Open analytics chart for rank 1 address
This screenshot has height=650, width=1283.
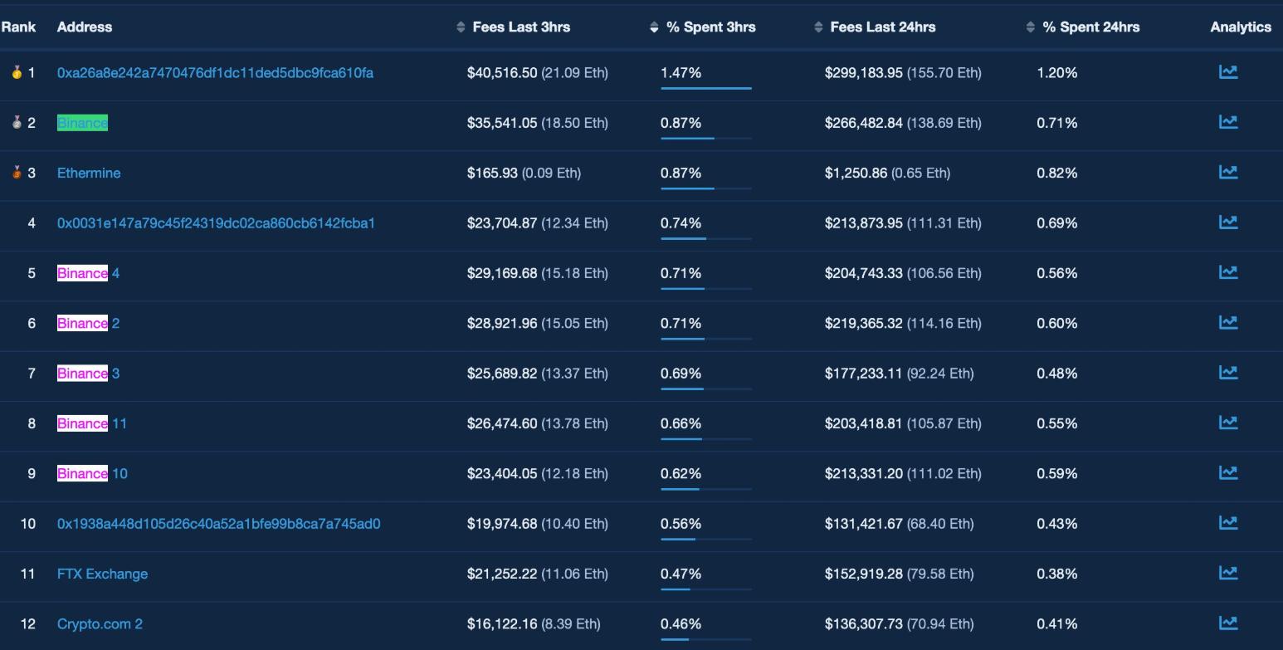1228,72
